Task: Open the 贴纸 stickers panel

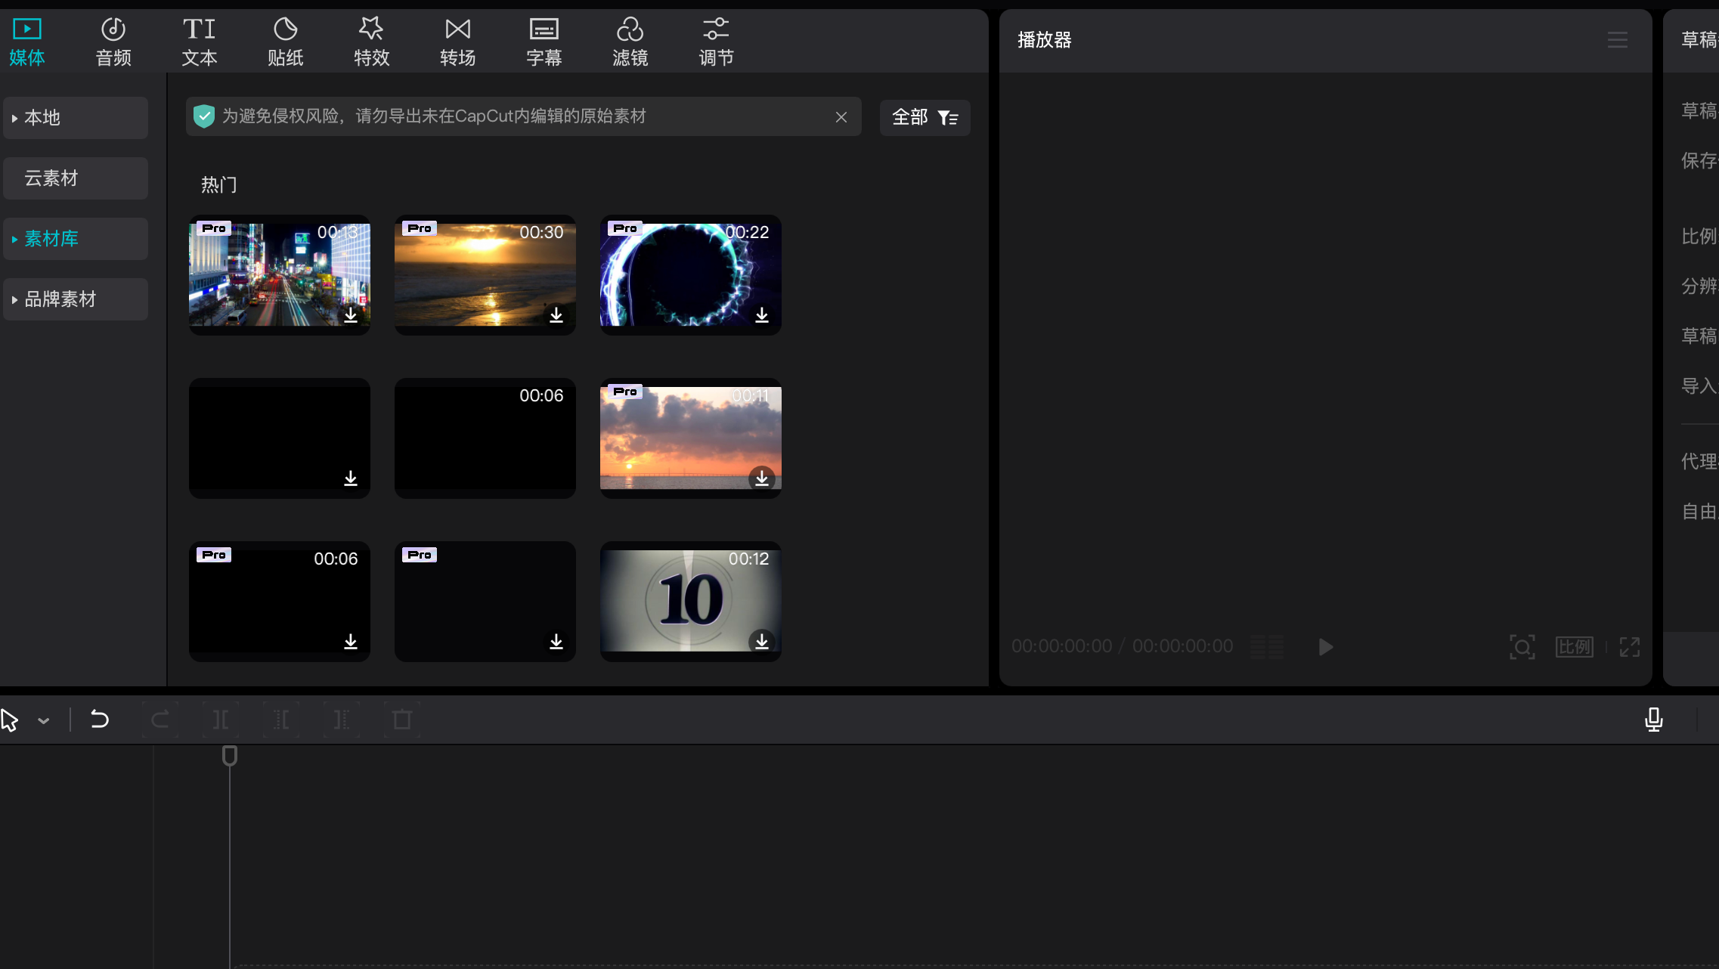Action: (x=285, y=42)
